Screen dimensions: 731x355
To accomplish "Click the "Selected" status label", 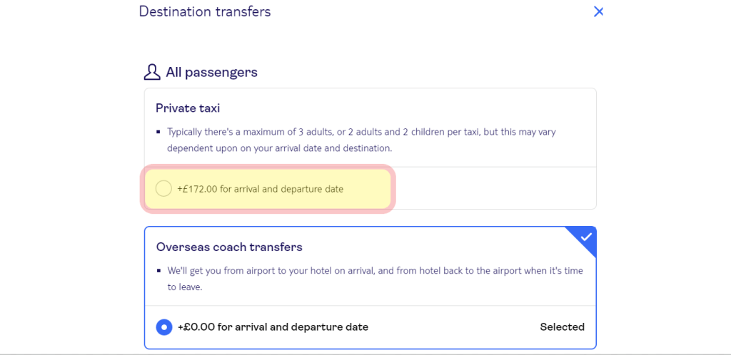I will (562, 327).
